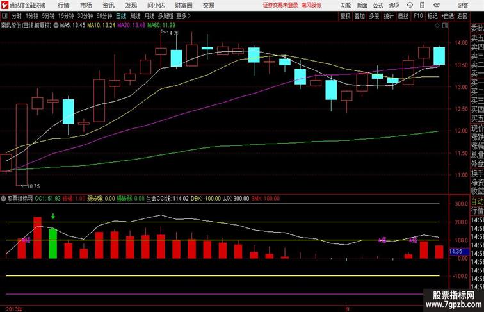Click the green down arrow signal marker
This screenshot has width=484, height=312.
[53, 217]
